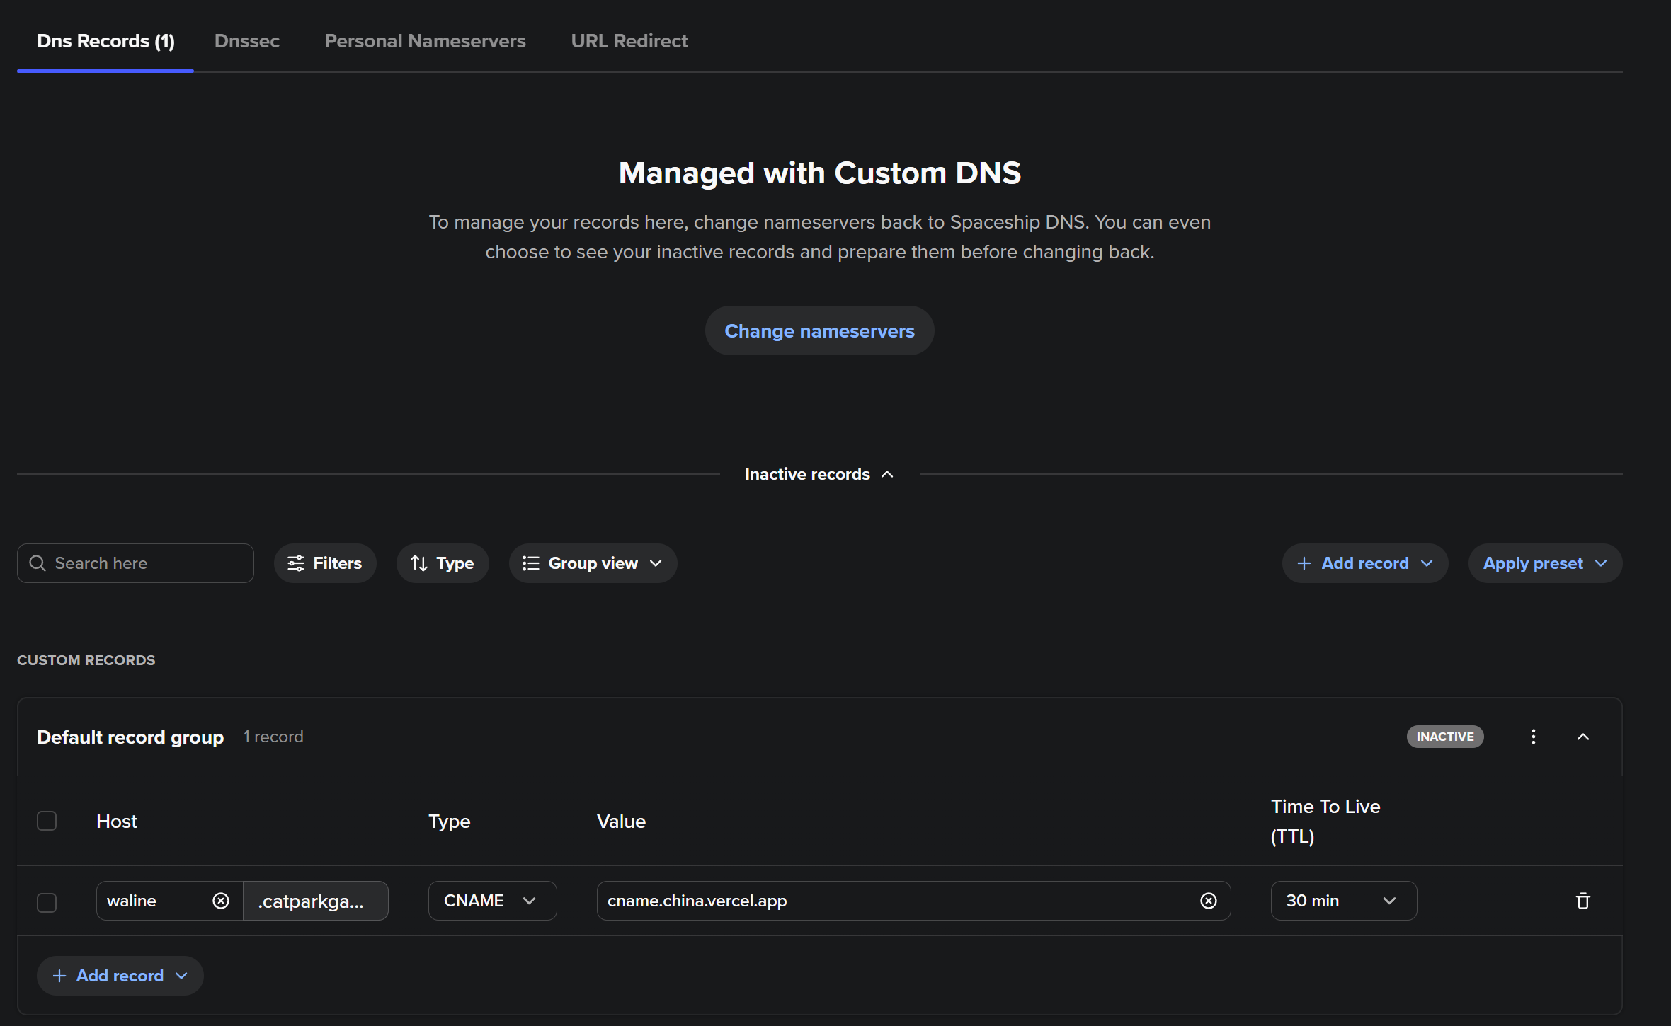Tick the checkbox for the waline record

pos(47,903)
